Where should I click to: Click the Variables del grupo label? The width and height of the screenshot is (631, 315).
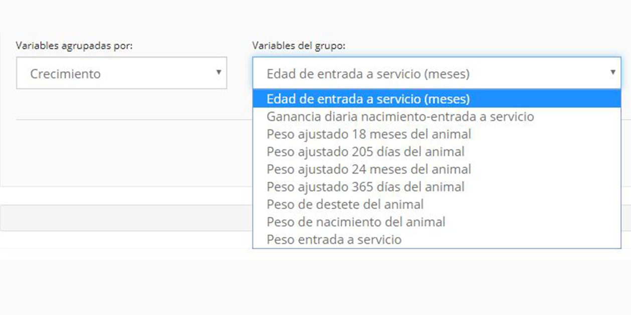(x=299, y=46)
